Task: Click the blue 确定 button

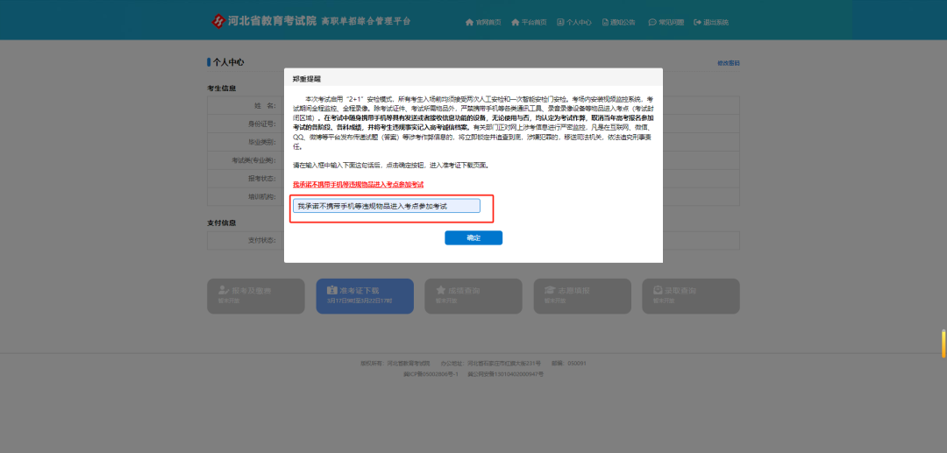Action: [x=473, y=237]
